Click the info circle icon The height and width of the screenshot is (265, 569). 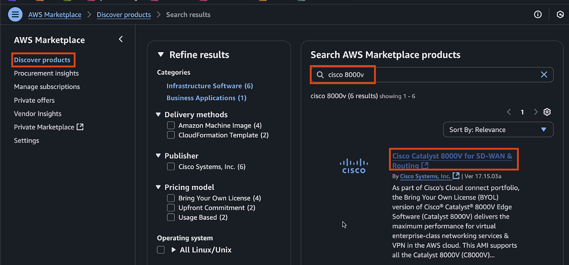tap(538, 14)
